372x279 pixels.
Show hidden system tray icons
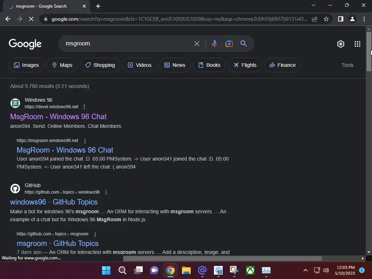pyautogui.click(x=306, y=270)
